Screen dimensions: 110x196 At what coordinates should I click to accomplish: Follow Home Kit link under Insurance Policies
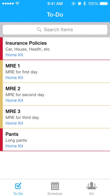[14, 55]
